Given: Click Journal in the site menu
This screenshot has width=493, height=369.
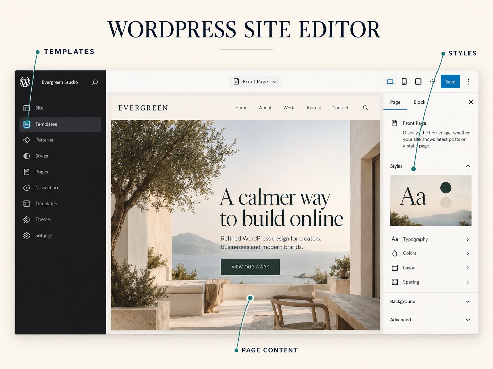Looking at the screenshot, I should pos(313,108).
